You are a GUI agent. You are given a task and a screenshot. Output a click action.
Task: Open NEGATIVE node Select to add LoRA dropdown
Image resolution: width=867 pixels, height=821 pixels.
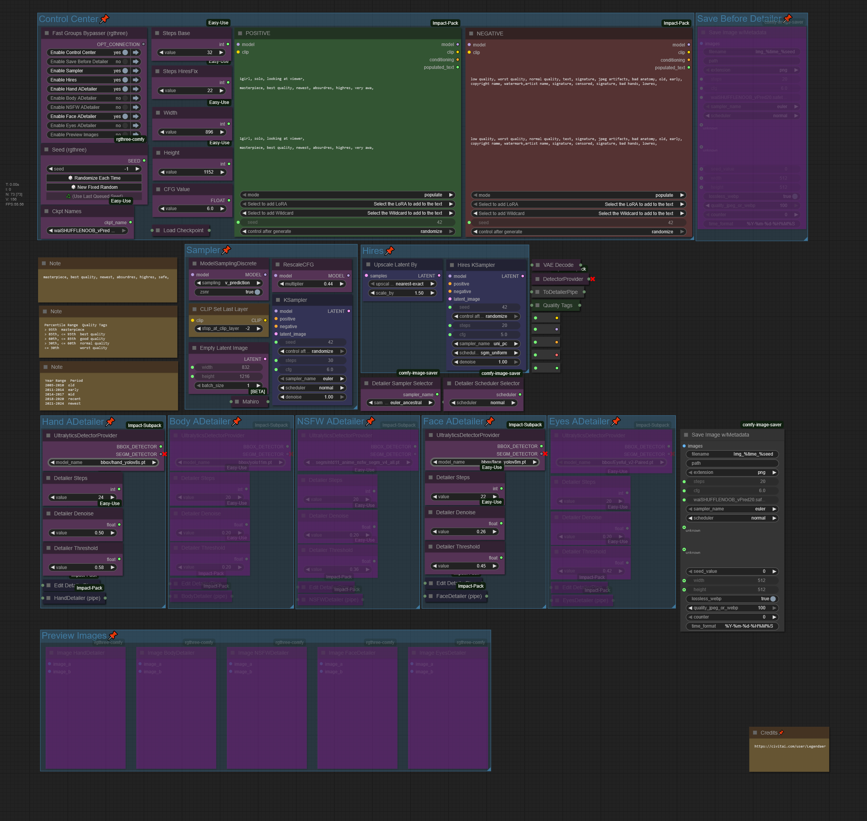tap(578, 204)
